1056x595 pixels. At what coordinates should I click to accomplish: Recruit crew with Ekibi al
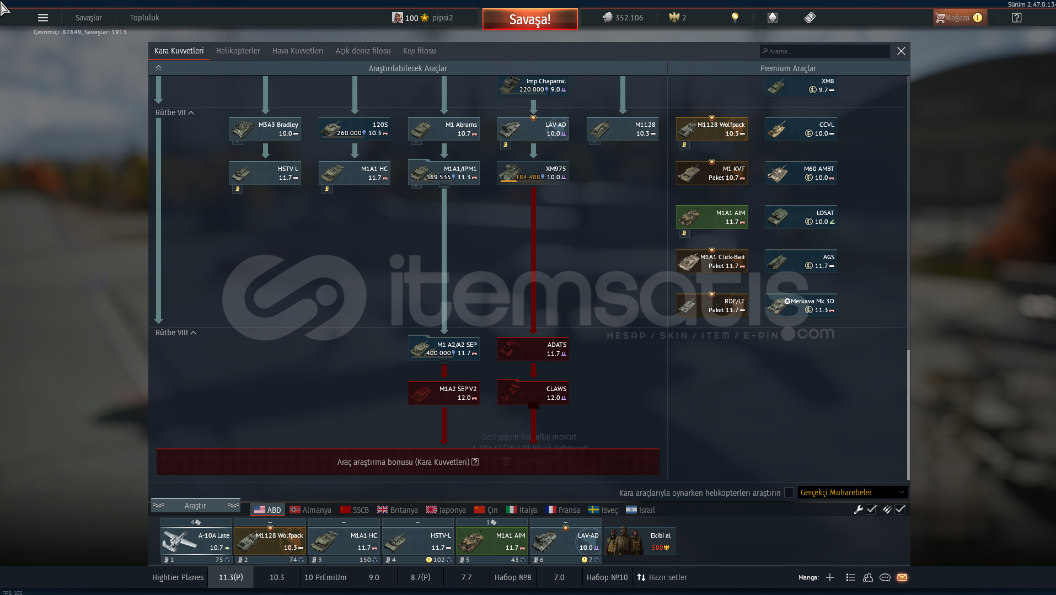tap(640, 541)
